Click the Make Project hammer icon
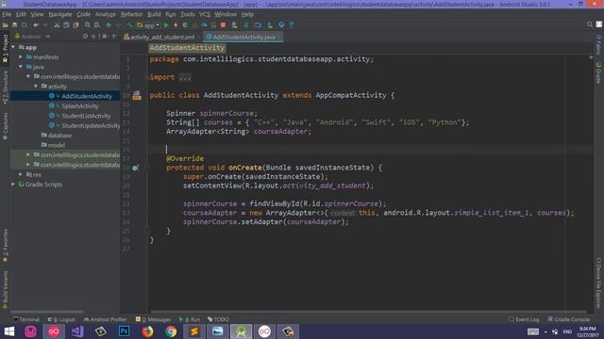Screen dimensions: 604x339 point(130,25)
